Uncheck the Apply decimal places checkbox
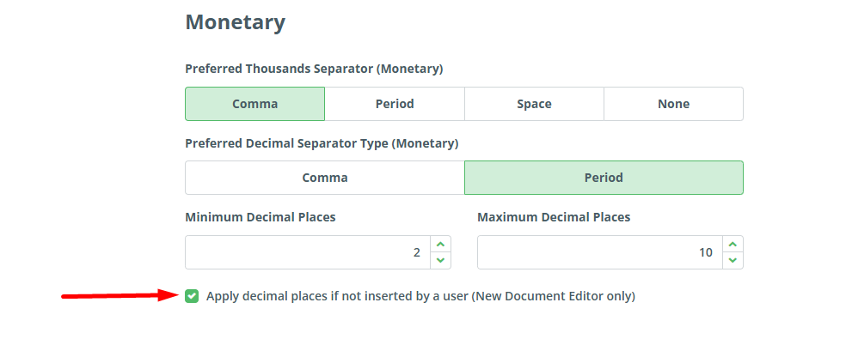The width and height of the screenshot is (846, 345). click(x=192, y=296)
